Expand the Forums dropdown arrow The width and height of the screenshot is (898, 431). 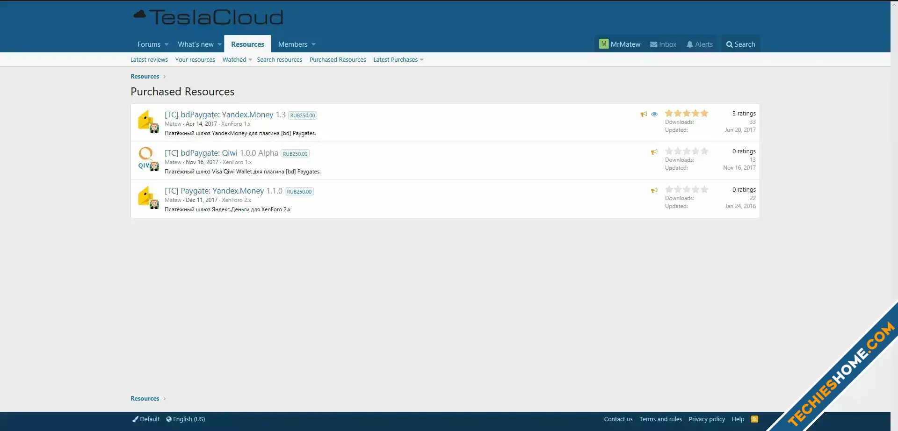pos(167,44)
